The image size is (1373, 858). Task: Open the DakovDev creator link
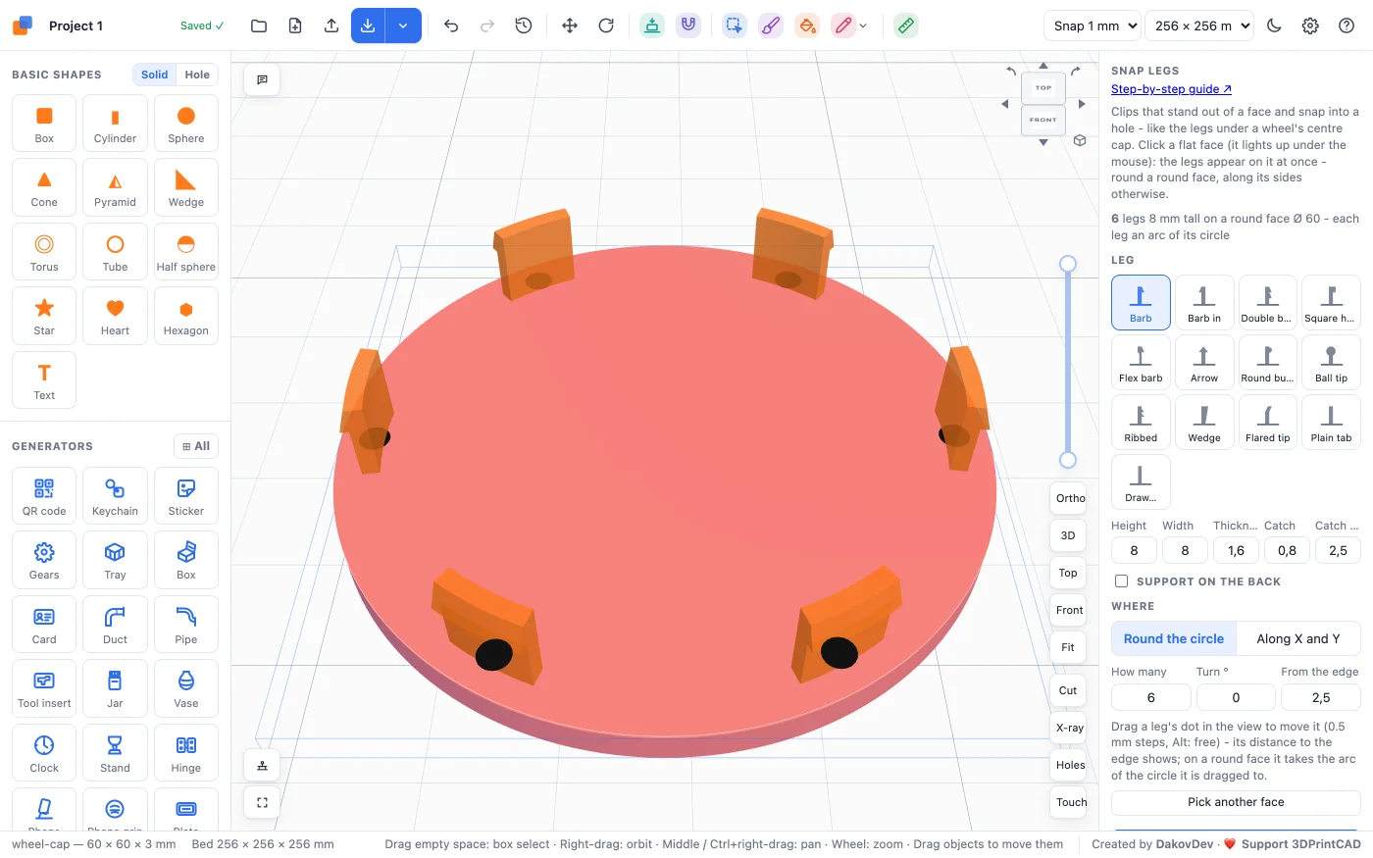point(1185,844)
